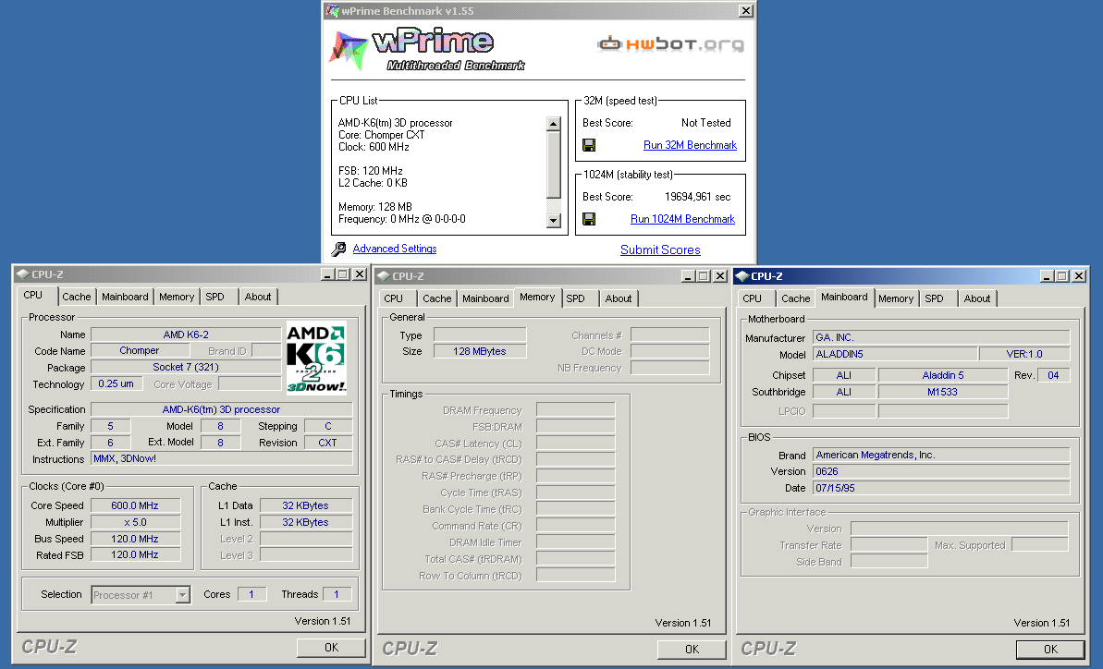Click the CPU-Z icon in right window title bar
Viewport: 1103px width, 669px height.
(742, 276)
